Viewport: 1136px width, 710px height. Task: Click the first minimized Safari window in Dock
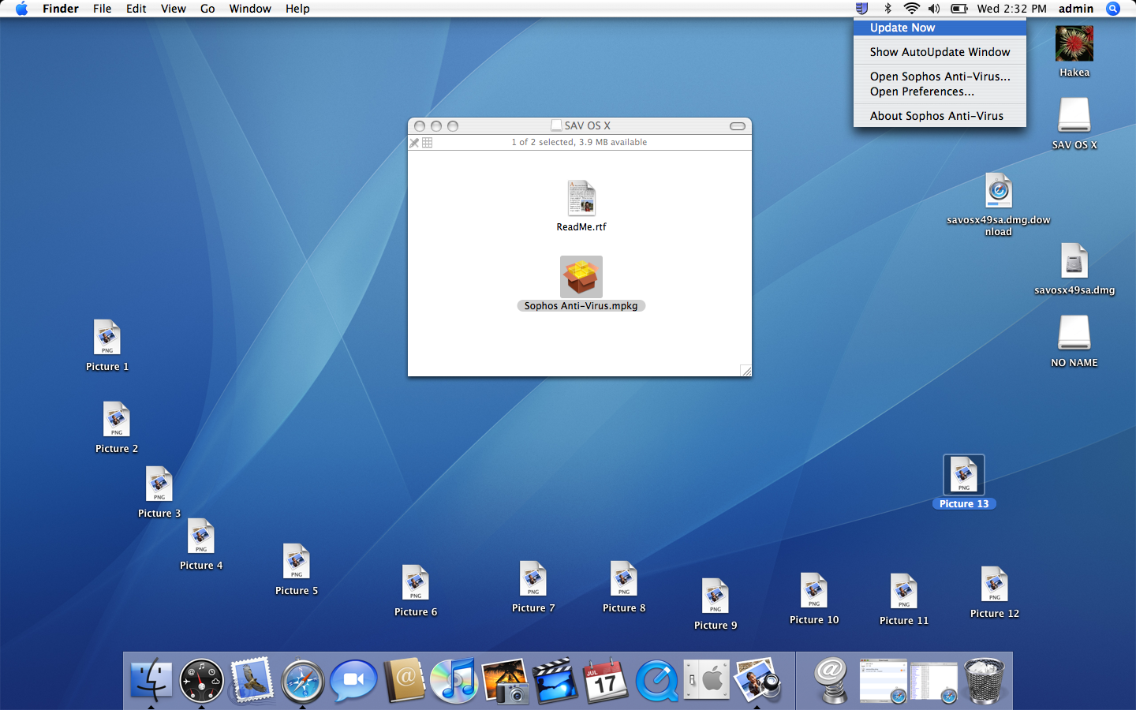(883, 680)
